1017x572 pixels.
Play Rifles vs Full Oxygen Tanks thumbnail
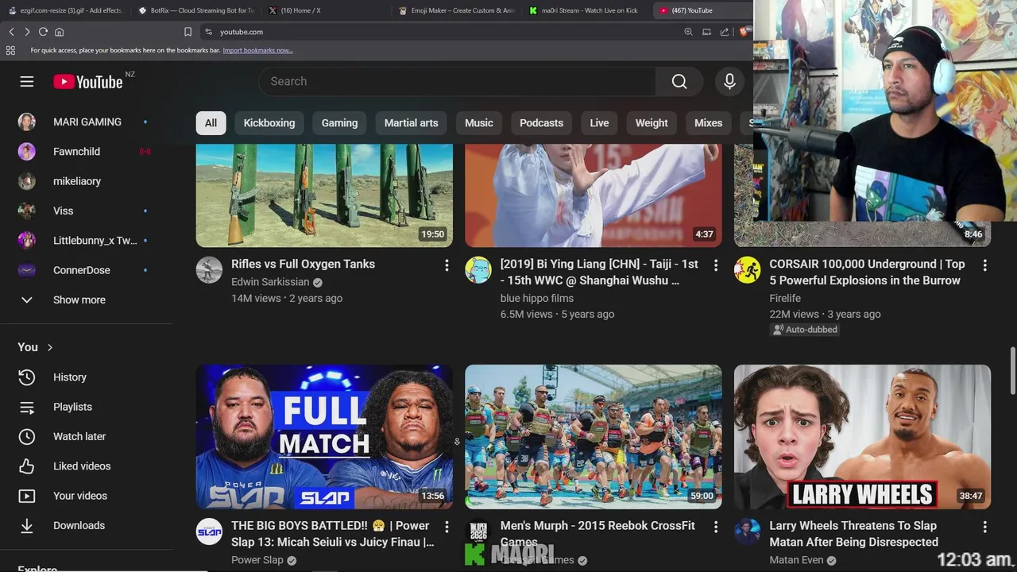coord(324,195)
